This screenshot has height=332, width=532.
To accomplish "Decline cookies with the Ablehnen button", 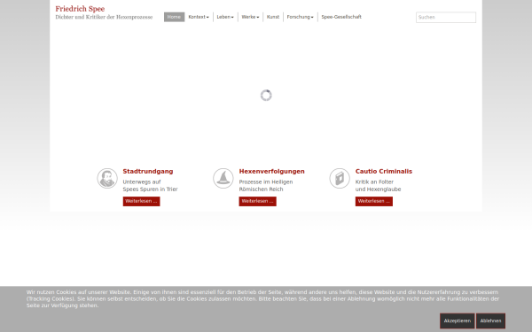I will pyautogui.click(x=490, y=320).
